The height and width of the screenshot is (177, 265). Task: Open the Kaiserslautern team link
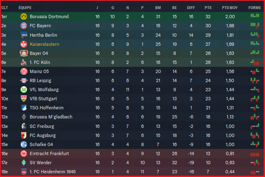click(45, 44)
